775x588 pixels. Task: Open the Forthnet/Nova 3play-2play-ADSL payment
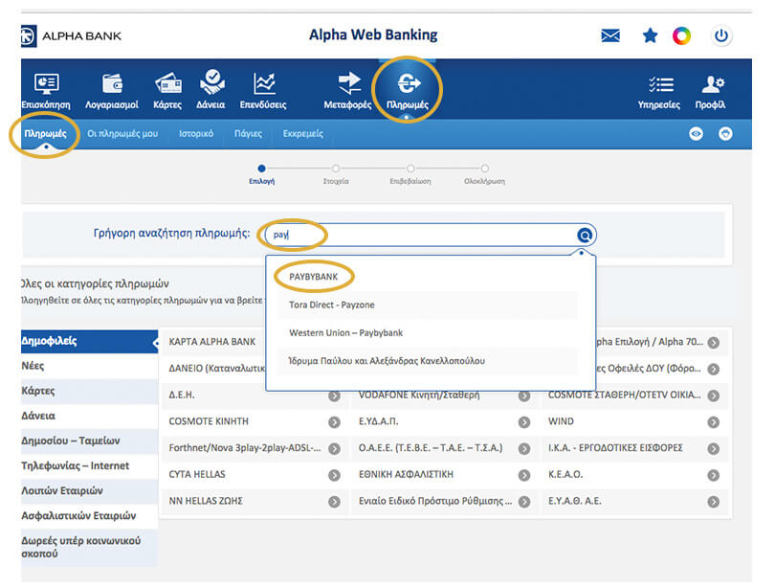click(245, 448)
